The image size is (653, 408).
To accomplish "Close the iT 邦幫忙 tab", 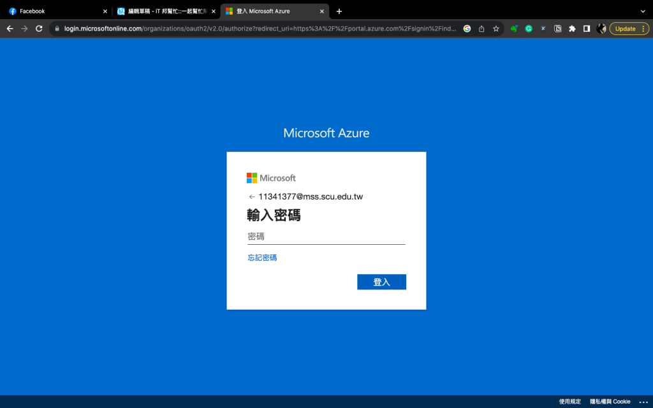I will [213, 11].
